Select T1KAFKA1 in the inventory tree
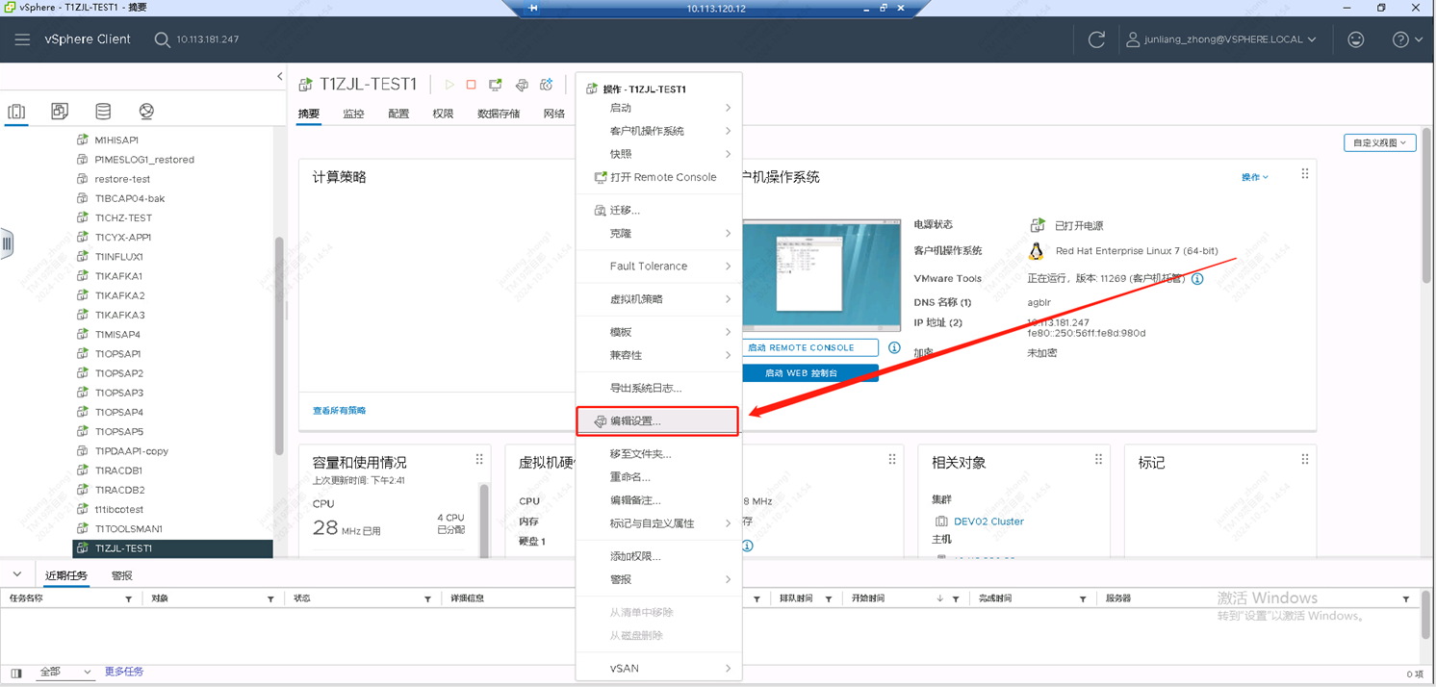Image resolution: width=1436 pixels, height=687 pixels. click(x=118, y=276)
